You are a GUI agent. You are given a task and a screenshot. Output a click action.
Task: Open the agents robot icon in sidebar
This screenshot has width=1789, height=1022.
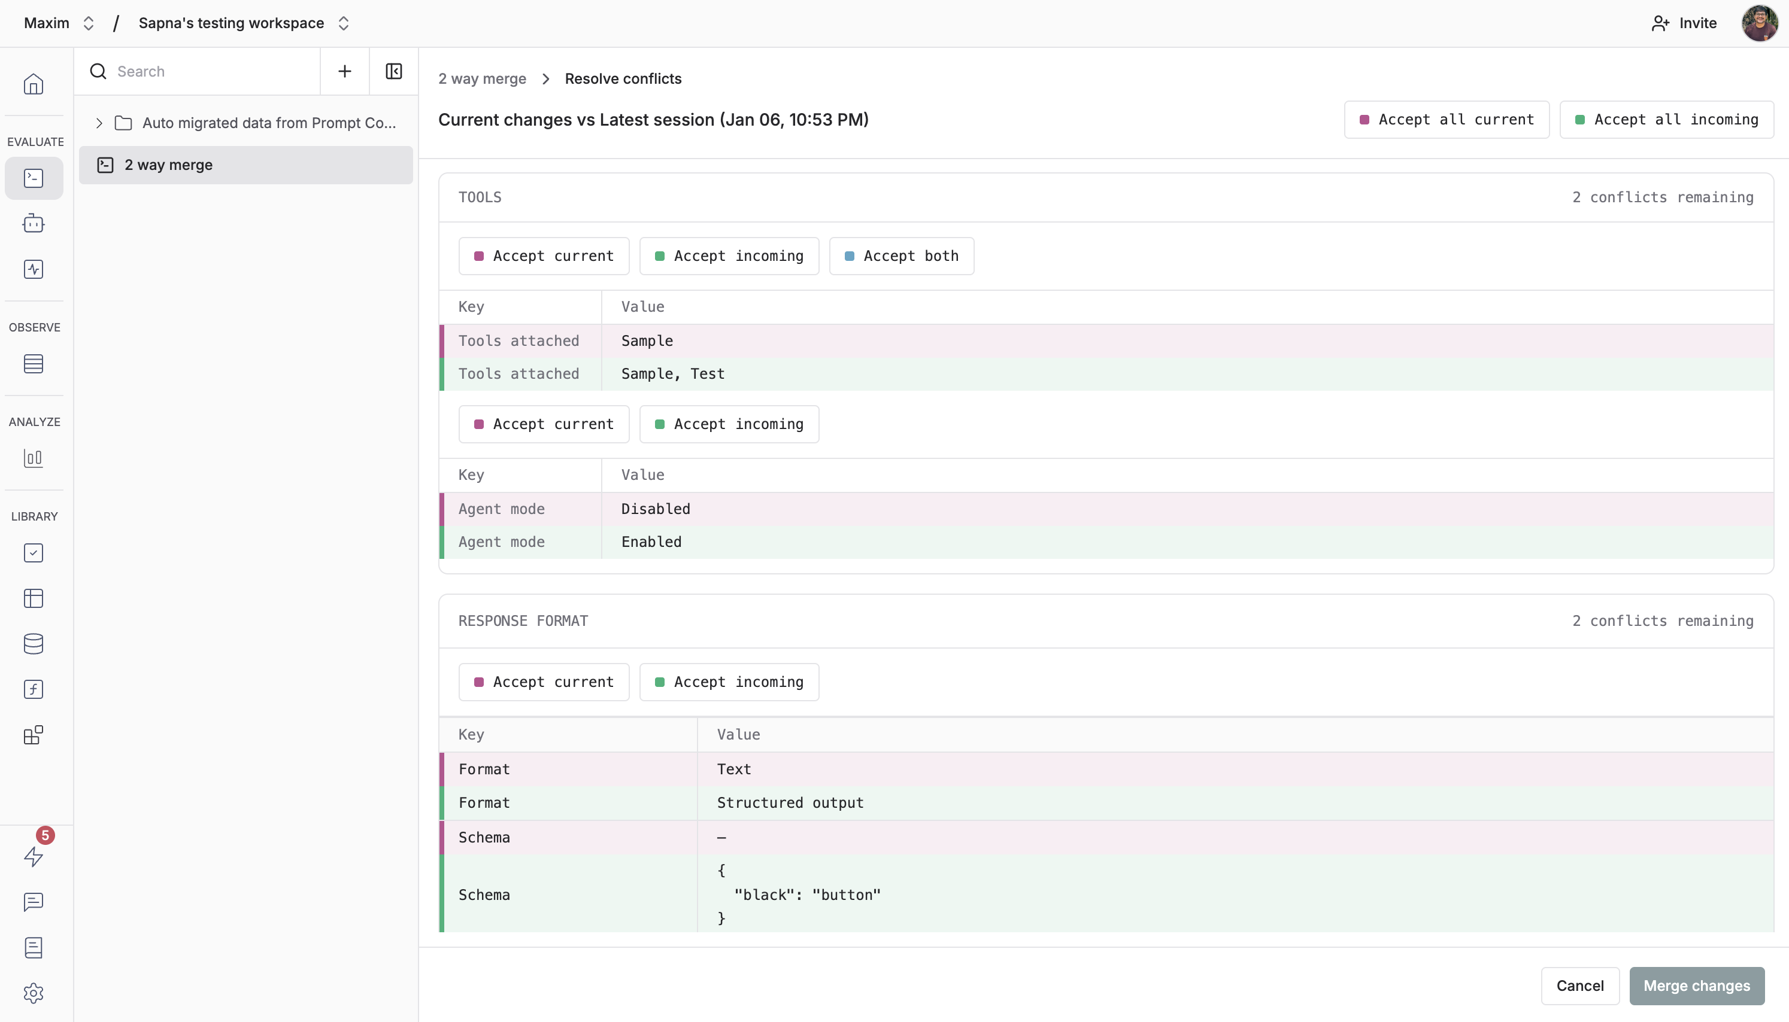pyautogui.click(x=33, y=224)
